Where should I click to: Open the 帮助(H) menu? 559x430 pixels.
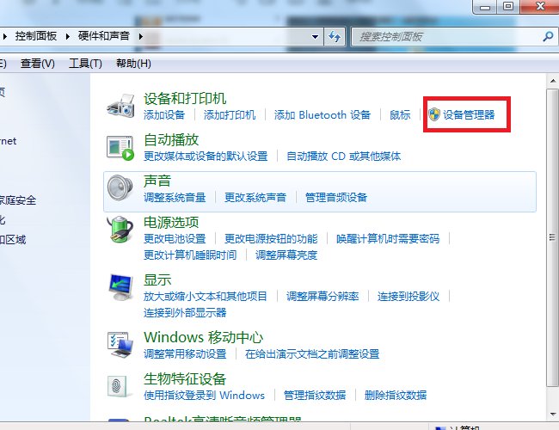(x=133, y=64)
